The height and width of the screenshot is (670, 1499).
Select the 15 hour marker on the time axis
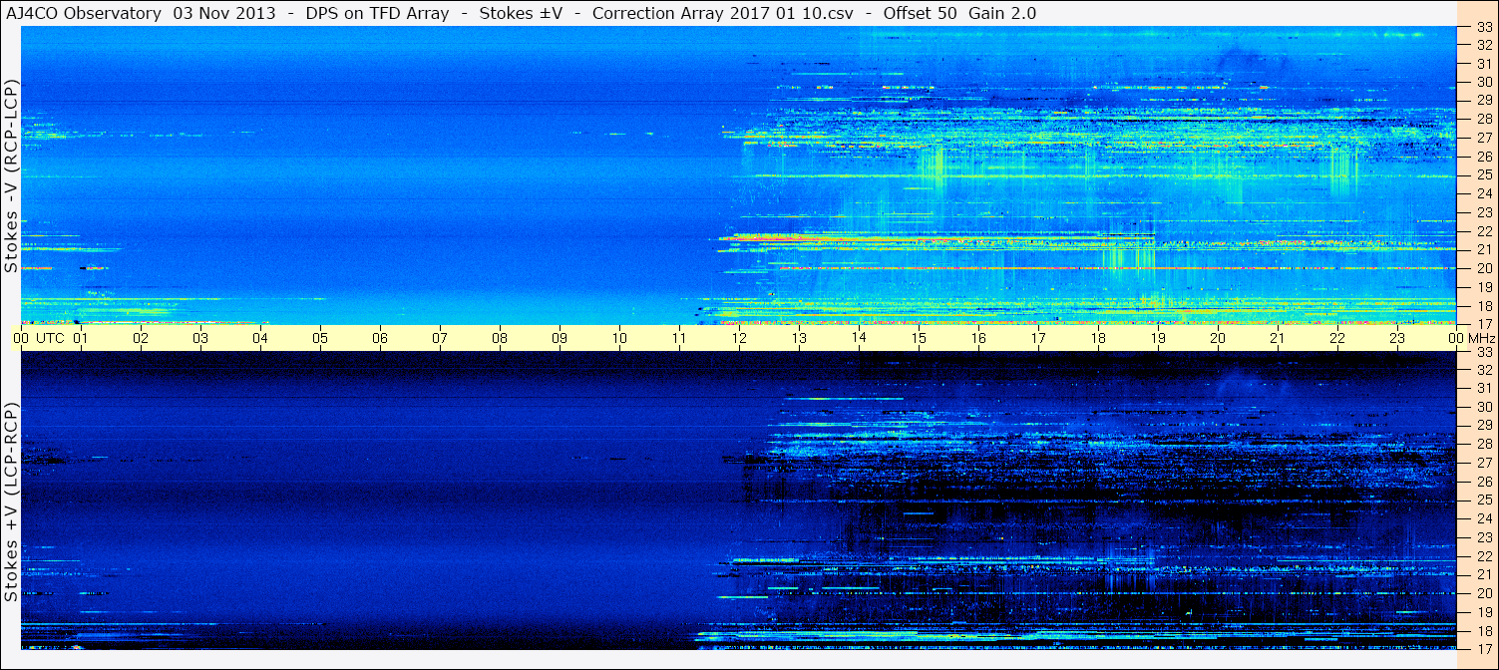(x=919, y=338)
